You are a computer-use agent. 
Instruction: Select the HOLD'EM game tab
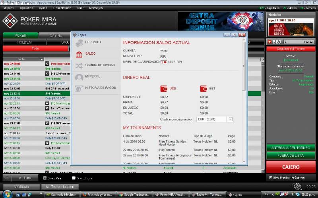tap(25, 42)
